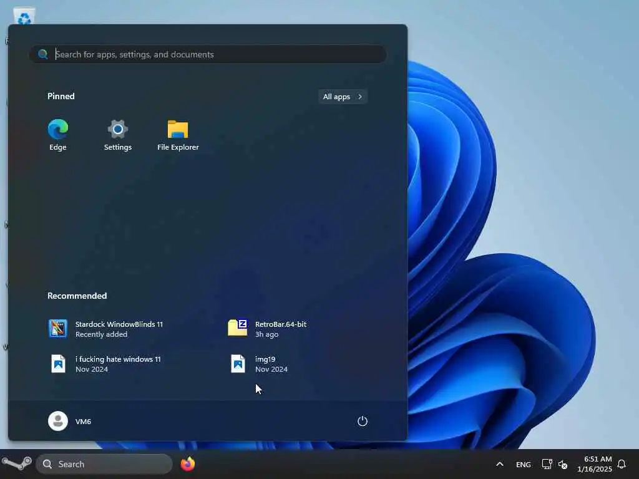This screenshot has height=479, width=639.
Task: Launch File Explorer from pinned apps
Action: (x=178, y=135)
